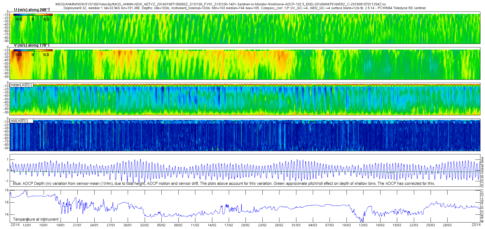Click the '14/02' date tick label

pyautogui.click(x=212, y=225)
